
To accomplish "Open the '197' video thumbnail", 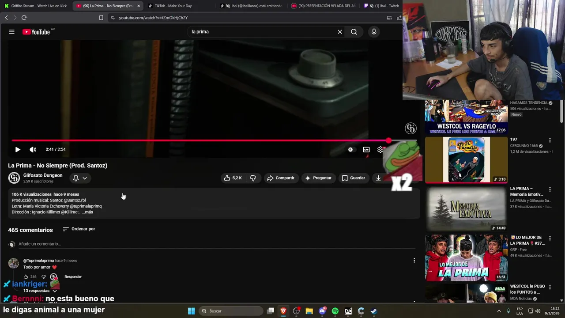I will click(466, 160).
